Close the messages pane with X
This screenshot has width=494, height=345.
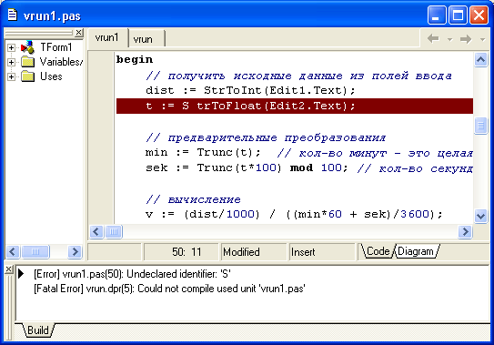point(9,269)
